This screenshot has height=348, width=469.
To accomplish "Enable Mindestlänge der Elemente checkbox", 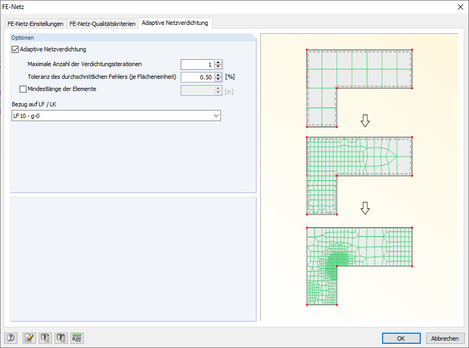I will pos(23,89).
